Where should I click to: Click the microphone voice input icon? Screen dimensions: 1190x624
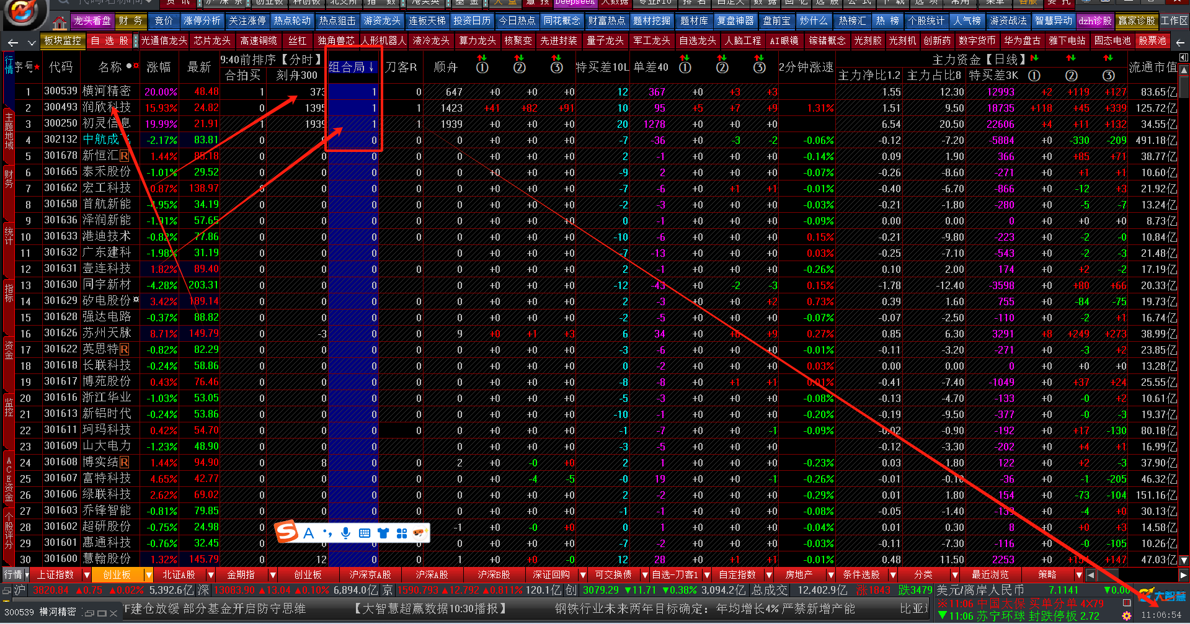tap(345, 533)
